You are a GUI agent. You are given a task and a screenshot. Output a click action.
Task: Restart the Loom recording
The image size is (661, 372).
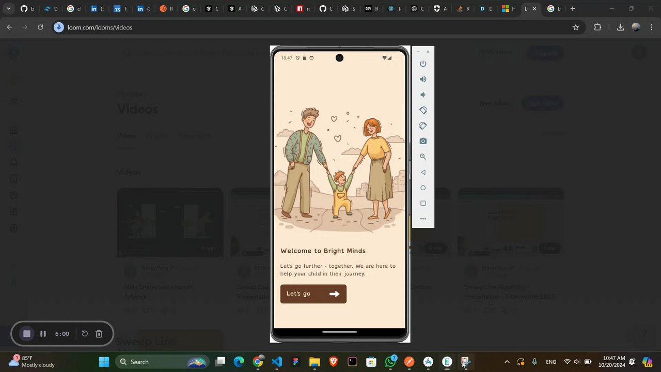(x=85, y=334)
